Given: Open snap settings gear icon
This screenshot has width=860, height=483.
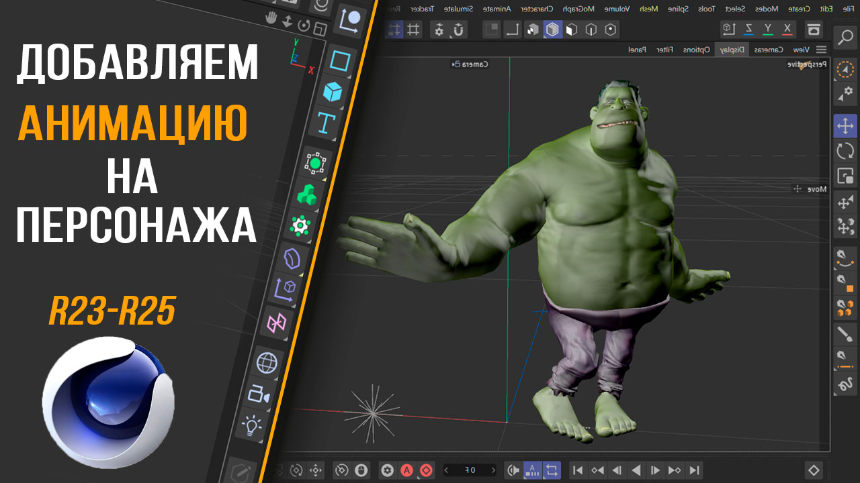Looking at the screenshot, I should pyautogui.click(x=439, y=30).
